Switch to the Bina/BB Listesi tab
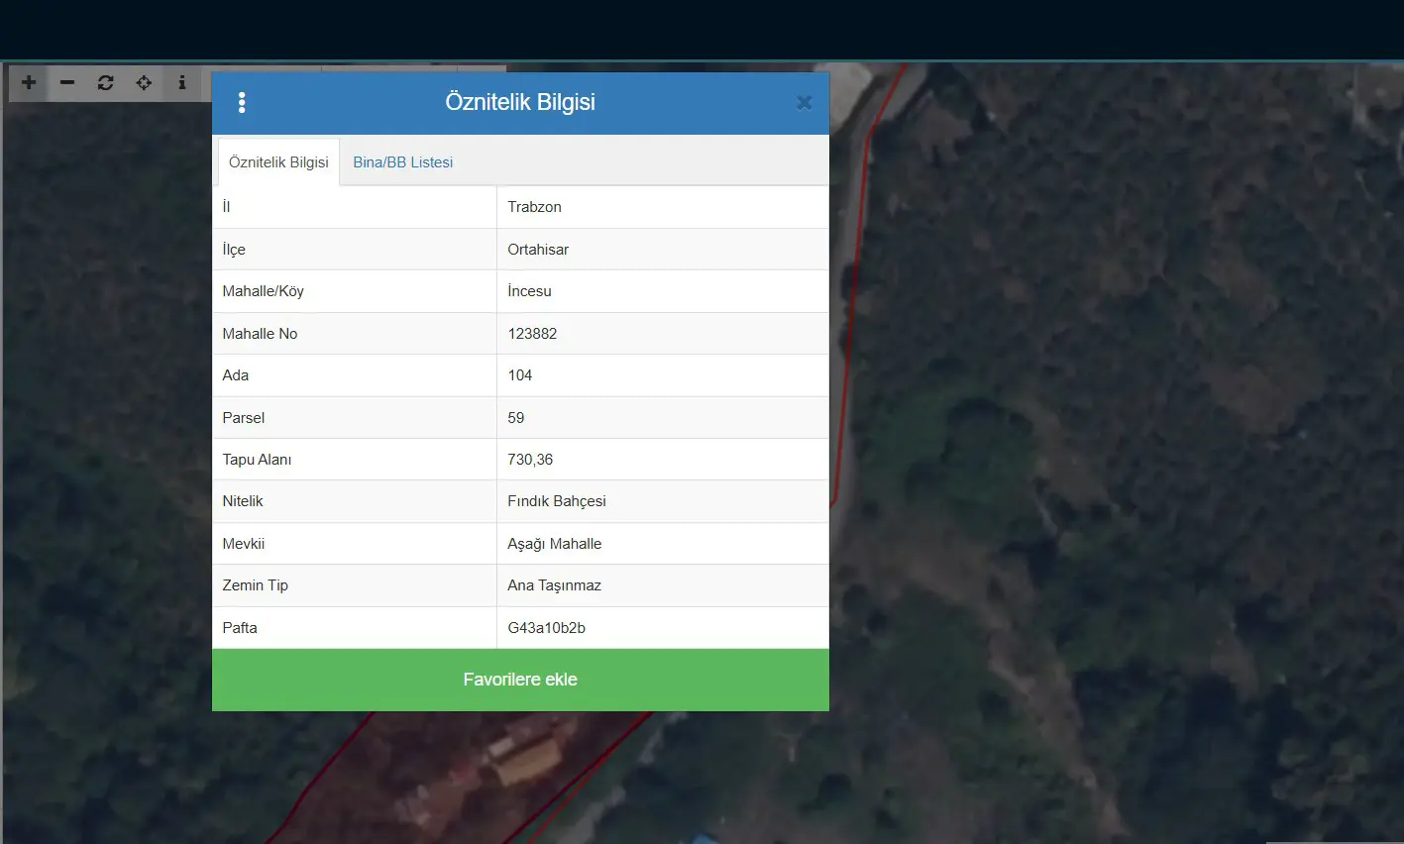 point(402,162)
